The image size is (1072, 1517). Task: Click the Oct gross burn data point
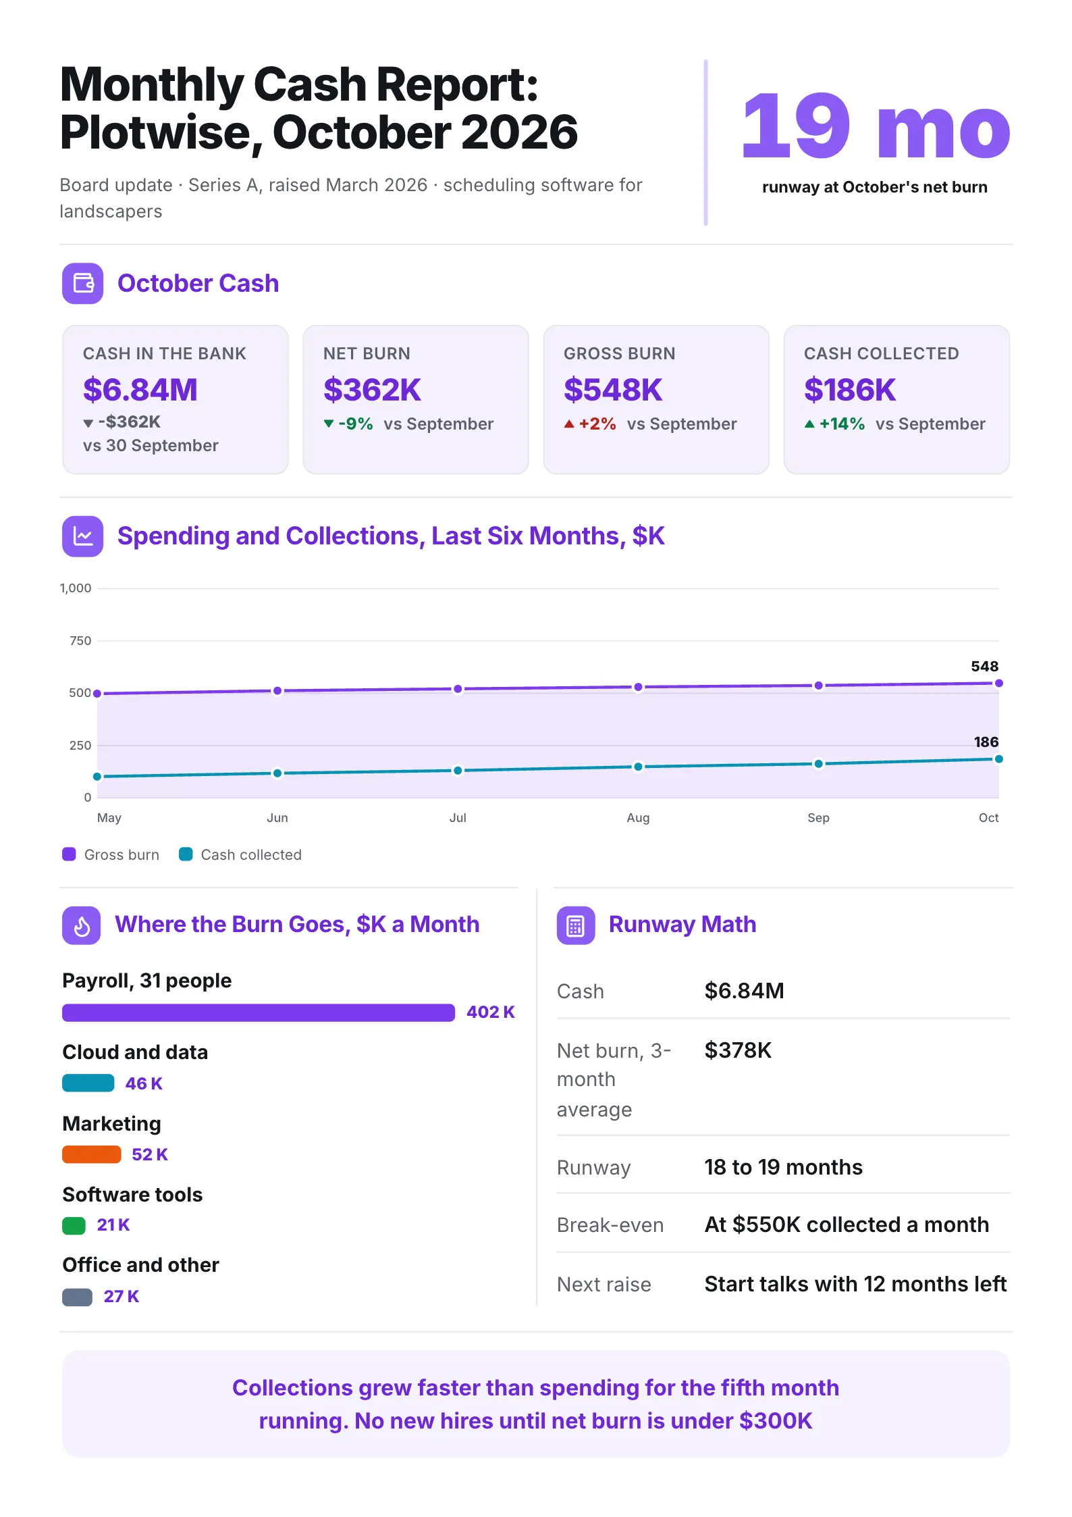pyautogui.click(x=999, y=684)
